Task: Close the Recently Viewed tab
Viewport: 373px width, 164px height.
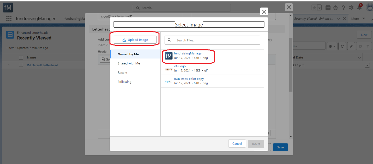Action: coord(344,19)
